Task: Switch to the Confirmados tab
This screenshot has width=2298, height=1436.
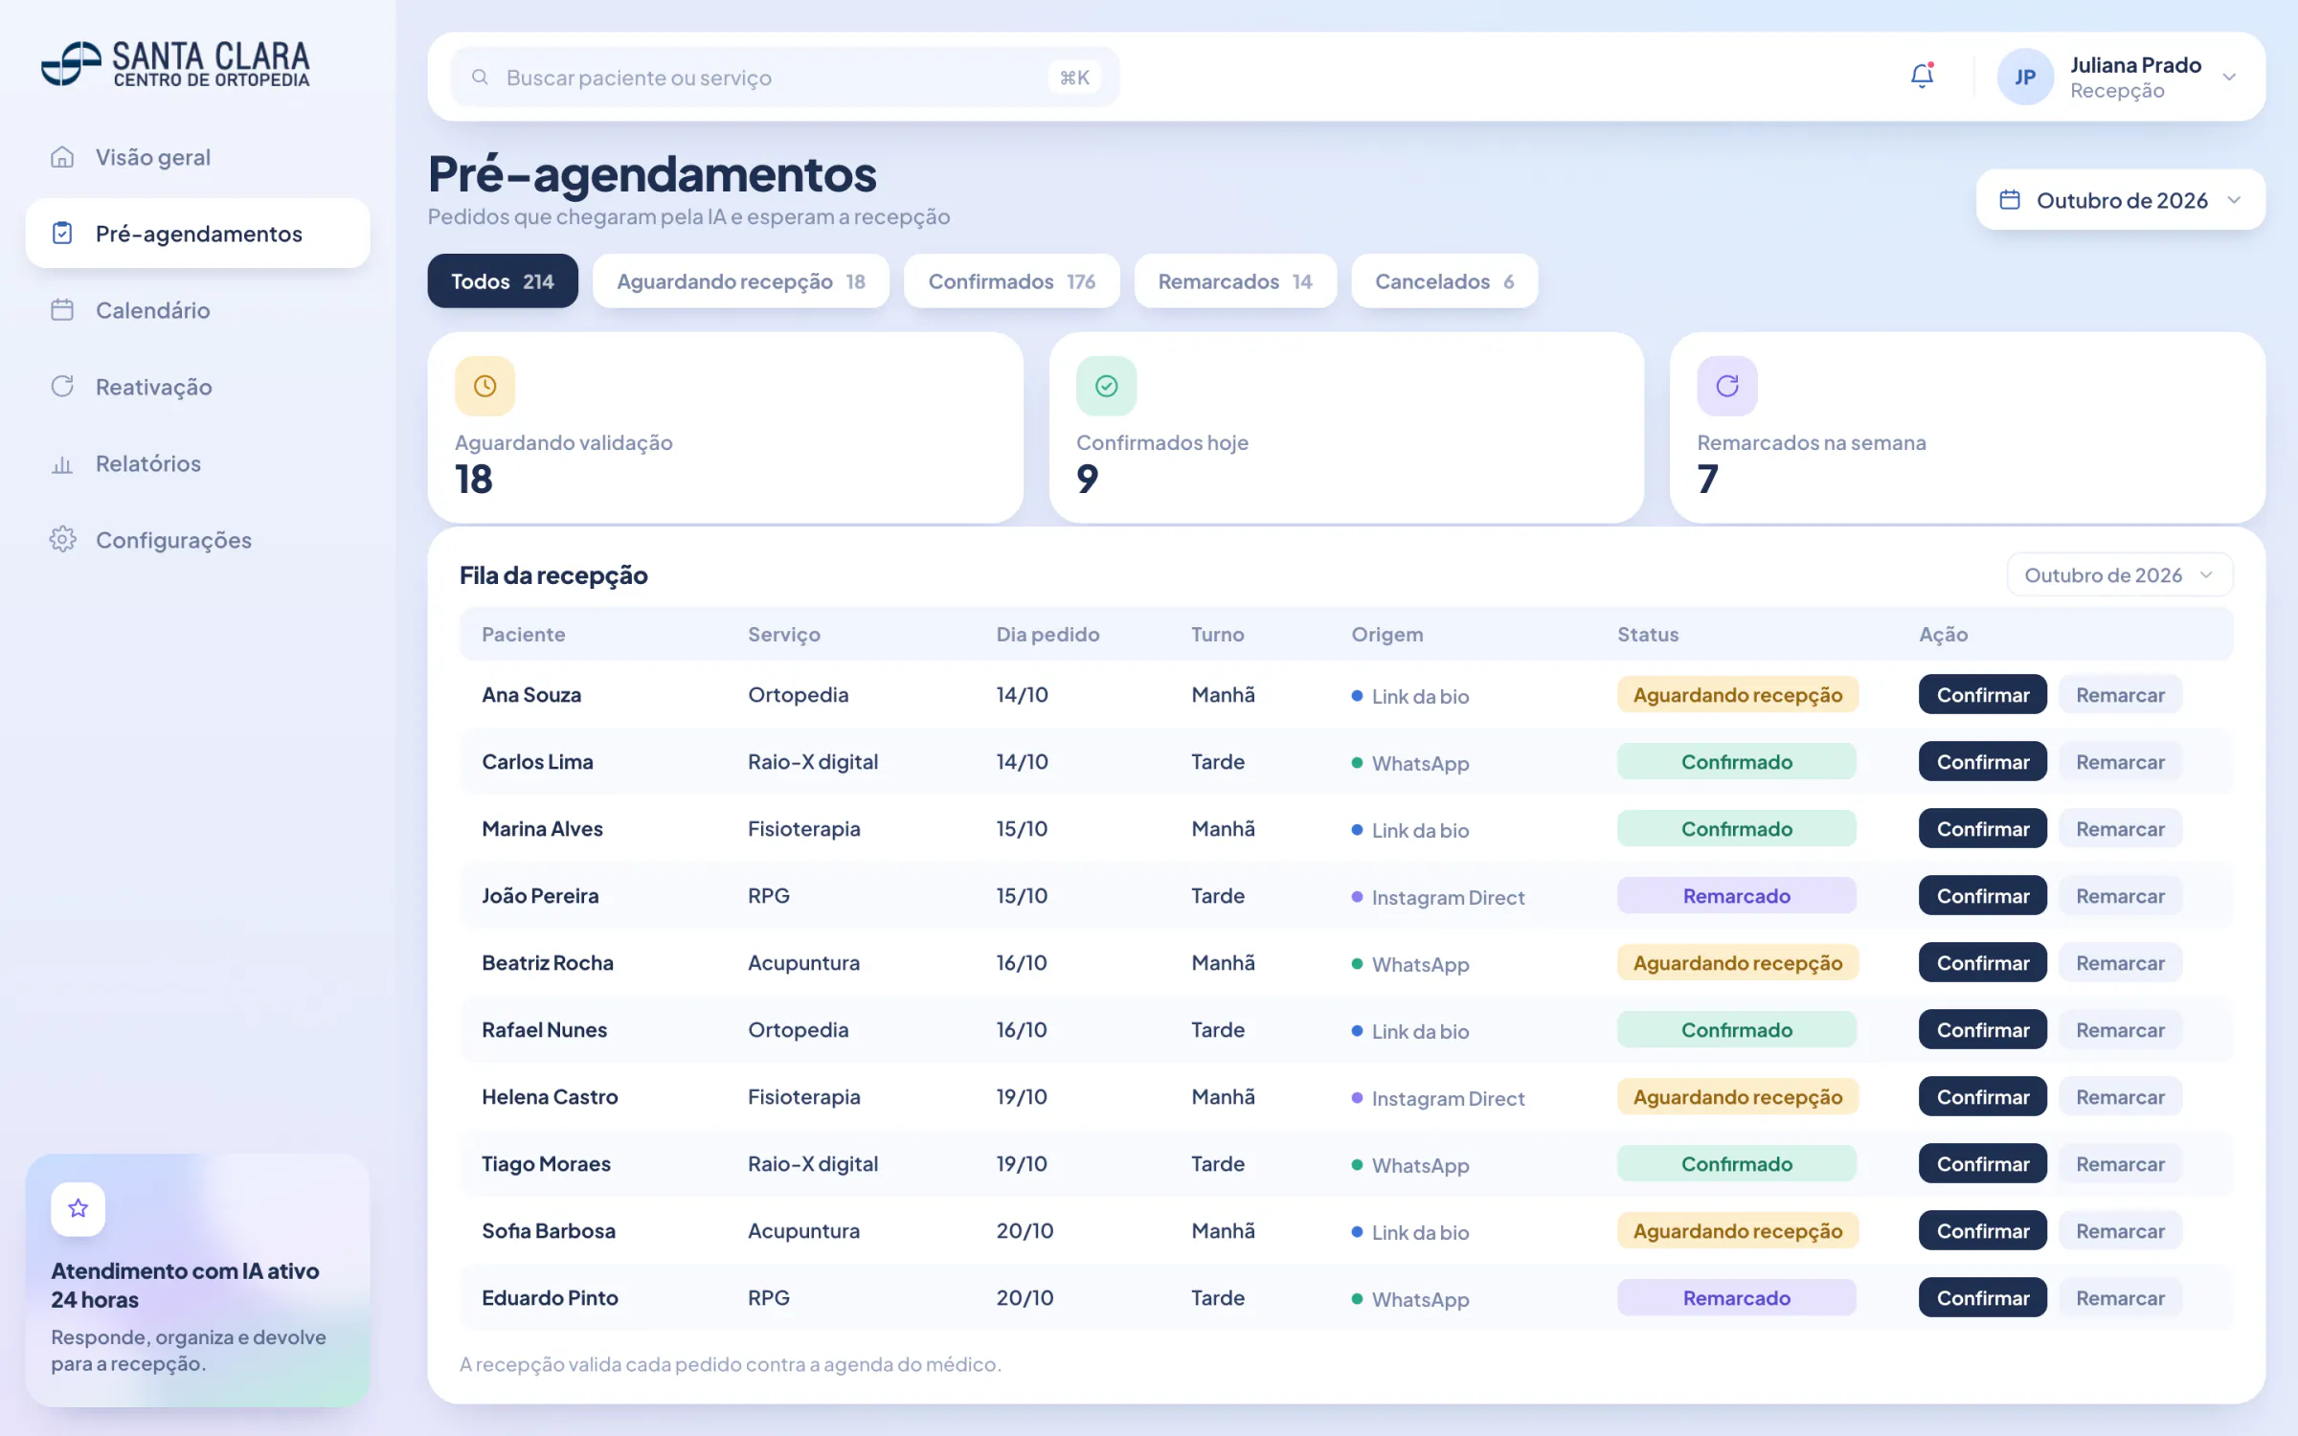Action: [1011, 280]
